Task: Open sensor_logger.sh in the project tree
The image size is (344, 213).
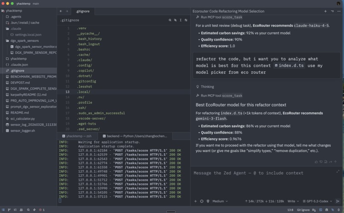Action: pyautogui.click(x=23, y=131)
